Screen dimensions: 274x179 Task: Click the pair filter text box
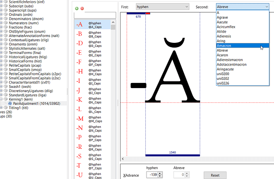point(95,15)
